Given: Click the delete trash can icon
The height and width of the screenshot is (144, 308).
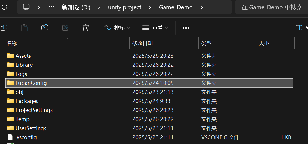Looking at the screenshot, I should coord(85,28).
